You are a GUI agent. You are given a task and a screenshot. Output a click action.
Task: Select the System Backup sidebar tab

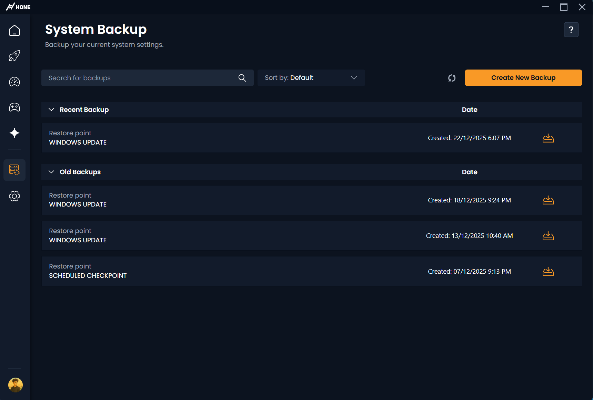pos(14,170)
